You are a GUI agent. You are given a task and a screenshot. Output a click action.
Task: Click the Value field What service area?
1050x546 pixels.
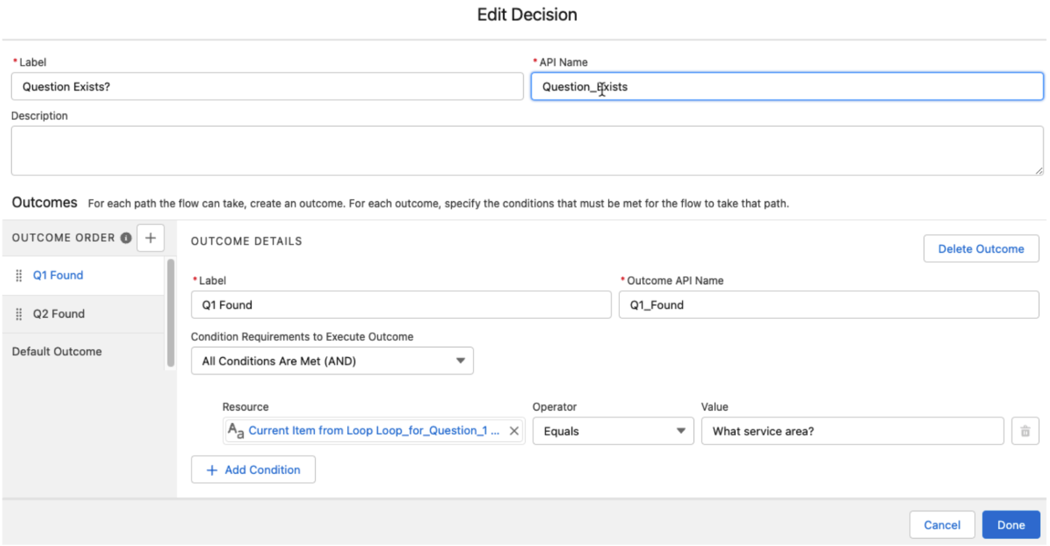point(852,432)
